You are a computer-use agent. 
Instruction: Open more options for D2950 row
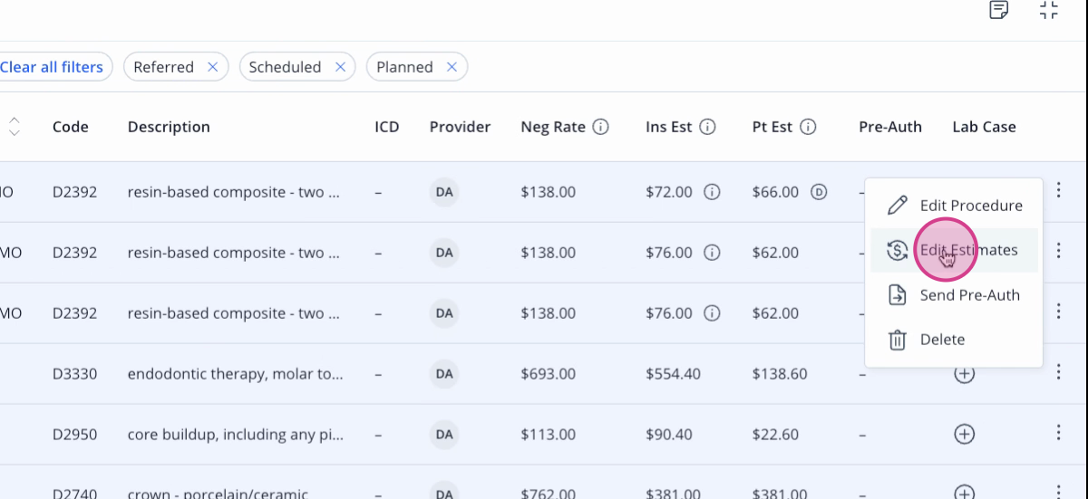[x=1058, y=432]
